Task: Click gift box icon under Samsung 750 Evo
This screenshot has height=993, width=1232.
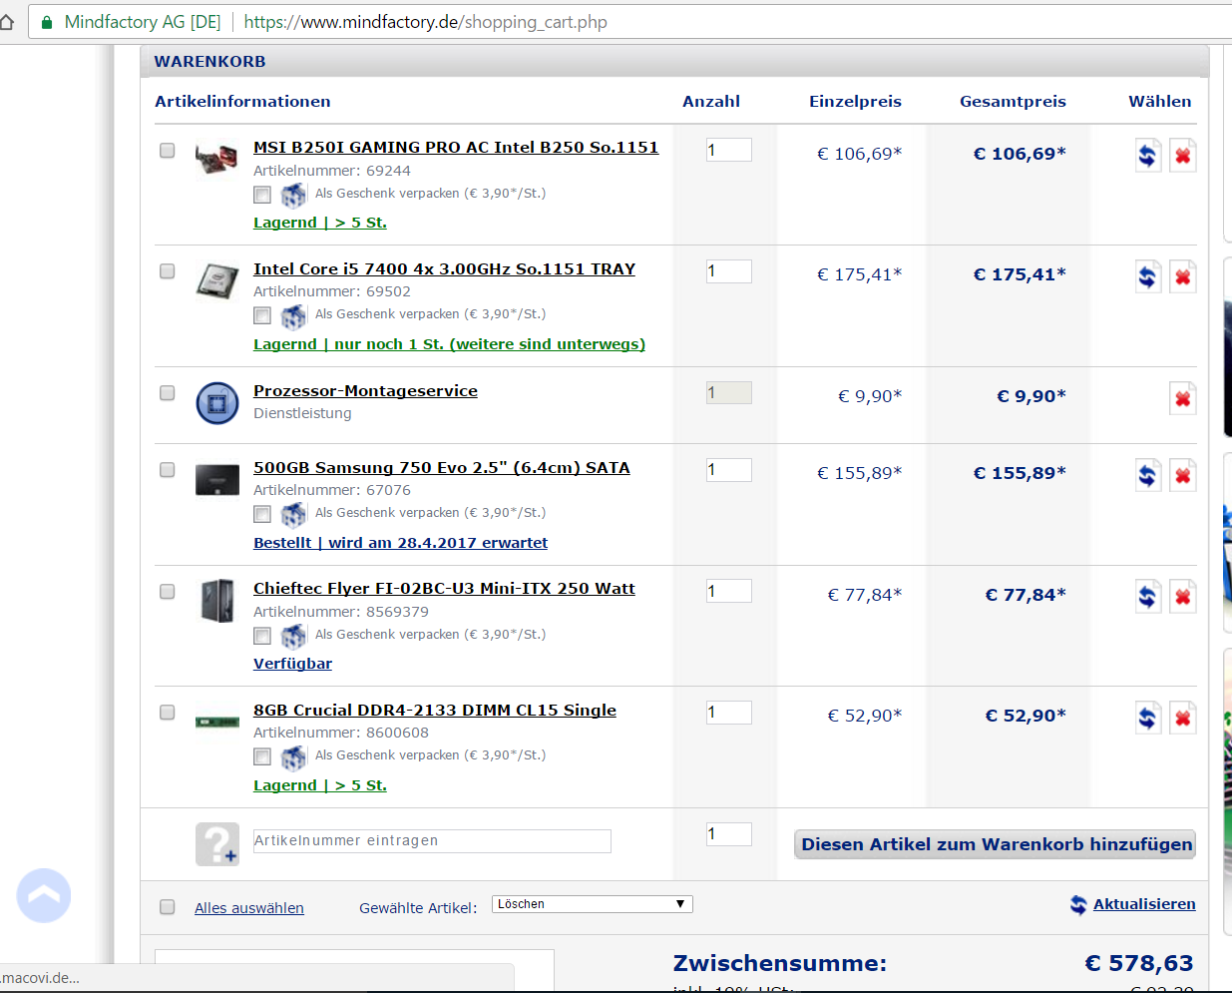Action: pyautogui.click(x=293, y=514)
